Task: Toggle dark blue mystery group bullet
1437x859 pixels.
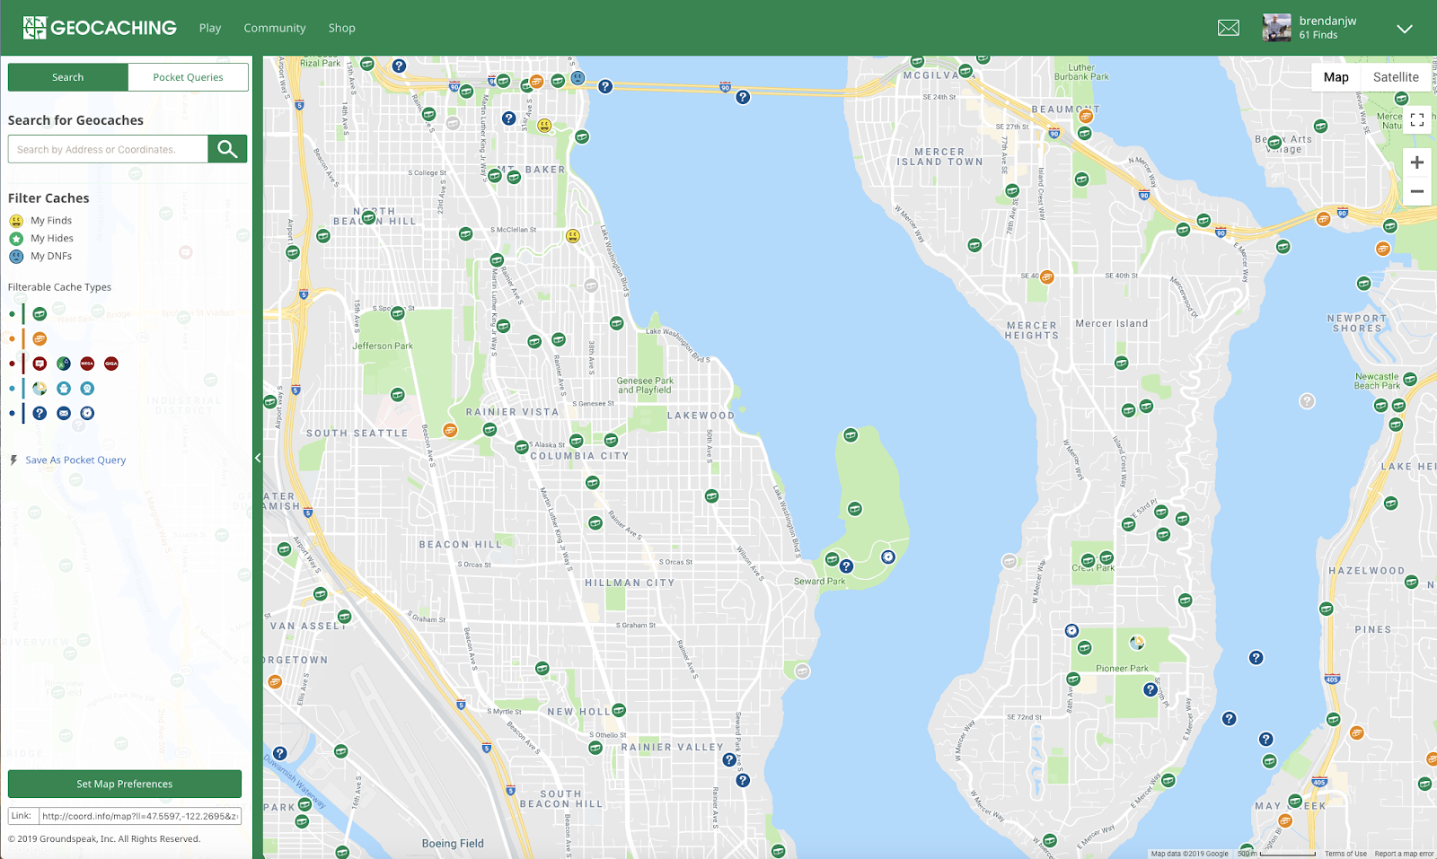Action: pos(12,414)
